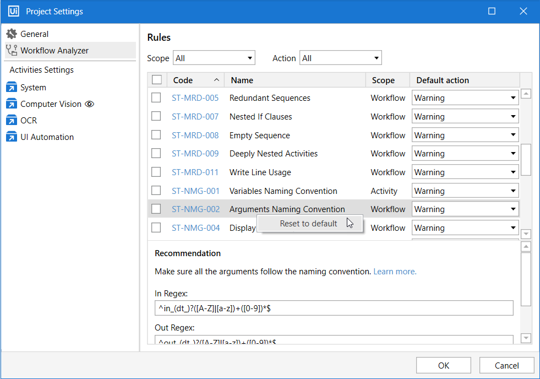Check the select-all rules header checkbox
This screenshot has width=540, height=379.
(x=157, y=80)
